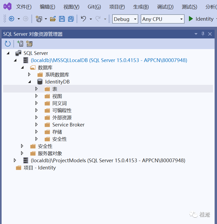
Task: Open the 生成(B) menu
Action: (x=141, y=7)
